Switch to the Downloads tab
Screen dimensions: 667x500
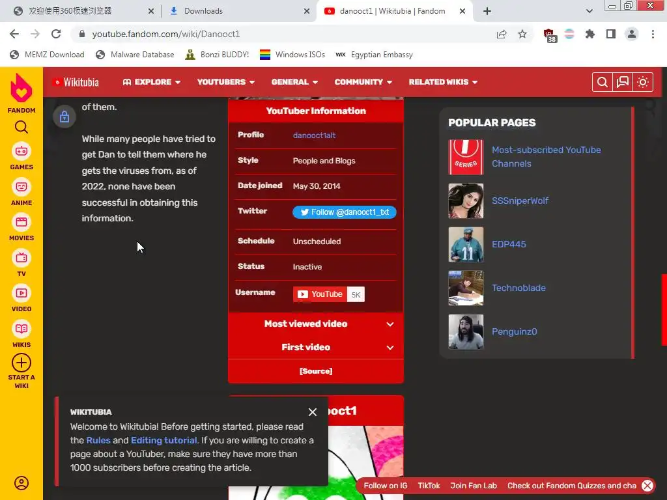click(239, 11)
